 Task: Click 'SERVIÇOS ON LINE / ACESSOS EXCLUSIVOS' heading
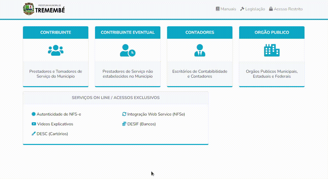(x=116, y=98)
